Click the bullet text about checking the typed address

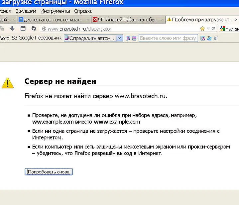(x=114, y=119)
